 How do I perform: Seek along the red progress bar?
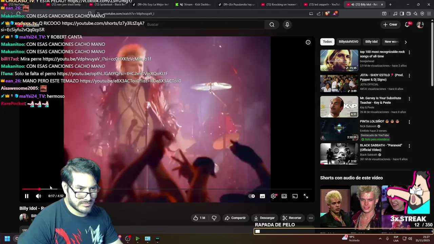coord(167,189)
